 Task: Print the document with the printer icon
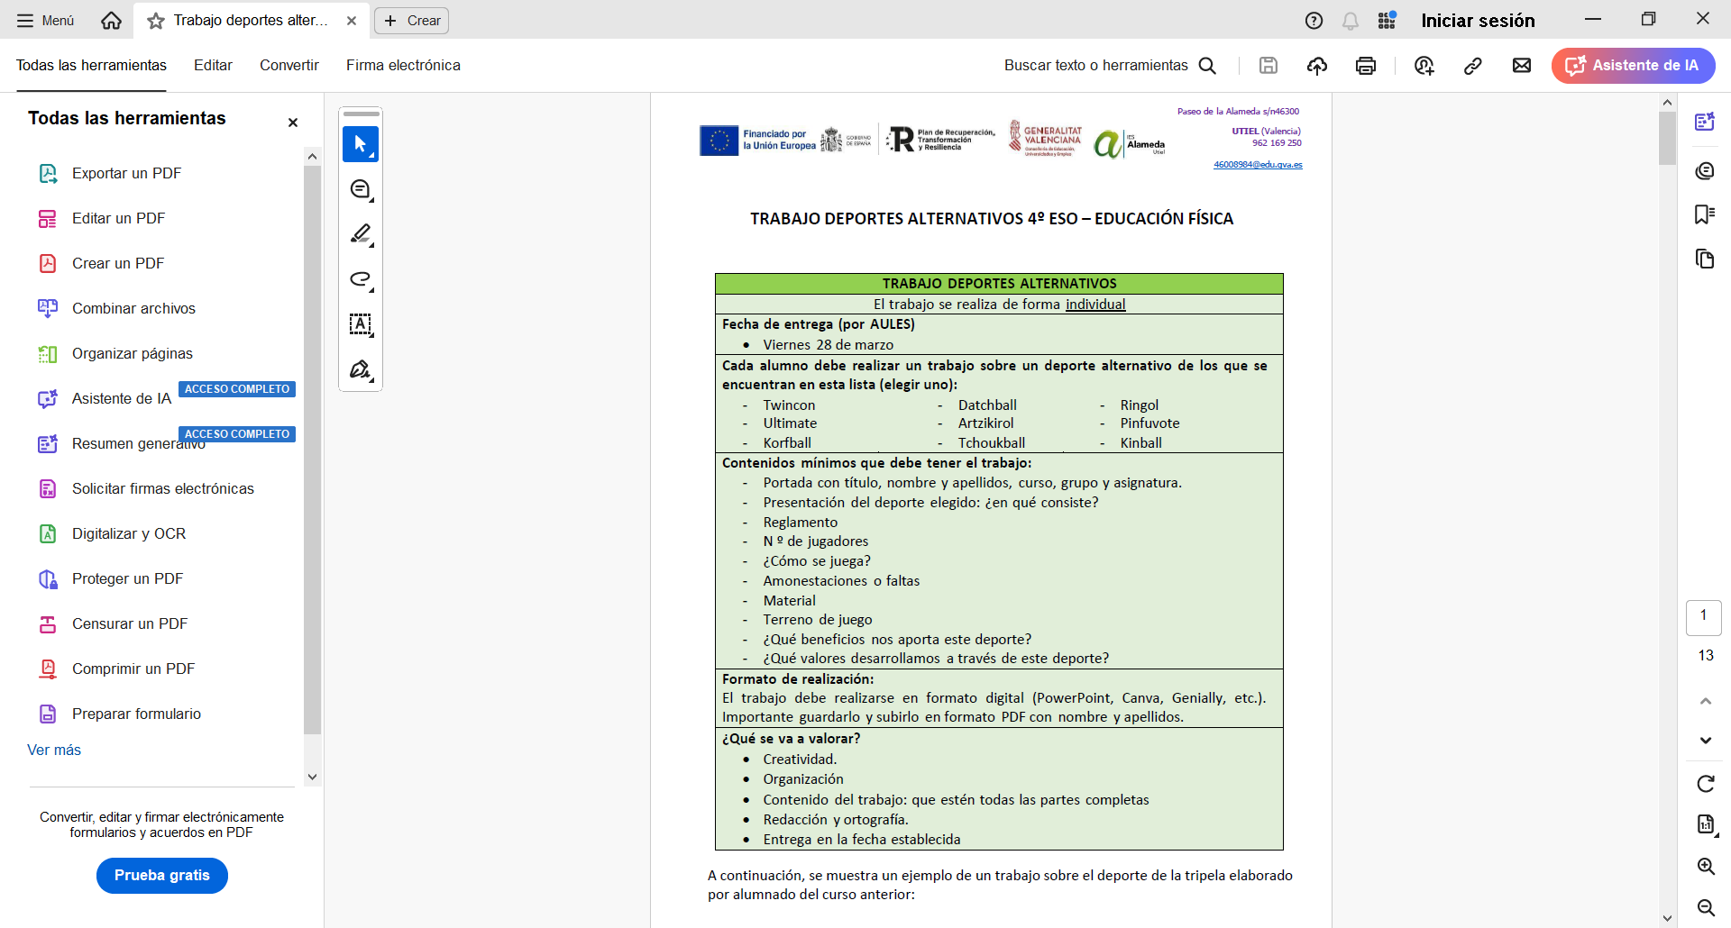(x=1366, y=65)
